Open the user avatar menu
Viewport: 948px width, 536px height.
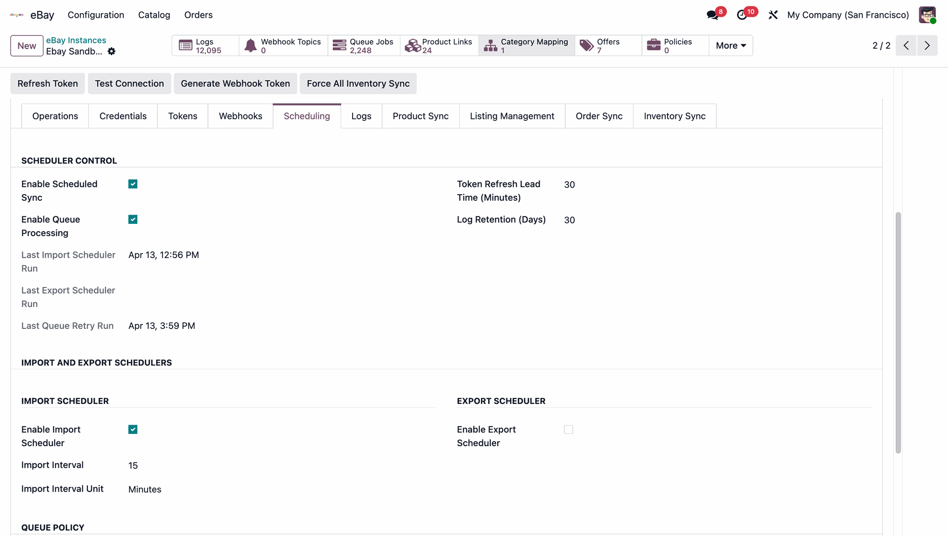[927, 15]
